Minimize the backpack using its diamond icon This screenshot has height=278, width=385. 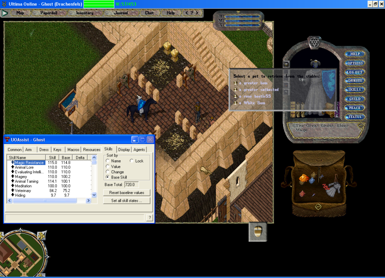[318, 207]
